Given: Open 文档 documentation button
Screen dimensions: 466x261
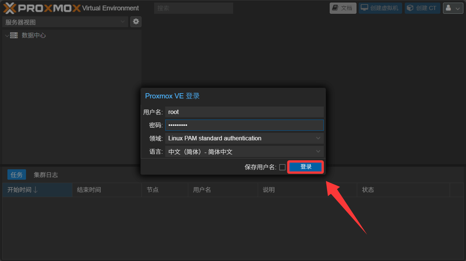Looking at the screenshot, I should click(343, 8).
